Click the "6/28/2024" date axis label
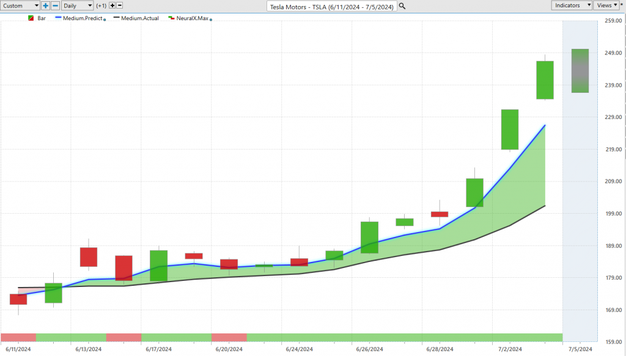The height and width of the screenshot is (356, 626). pyautogui.click(x=440, y=349)
